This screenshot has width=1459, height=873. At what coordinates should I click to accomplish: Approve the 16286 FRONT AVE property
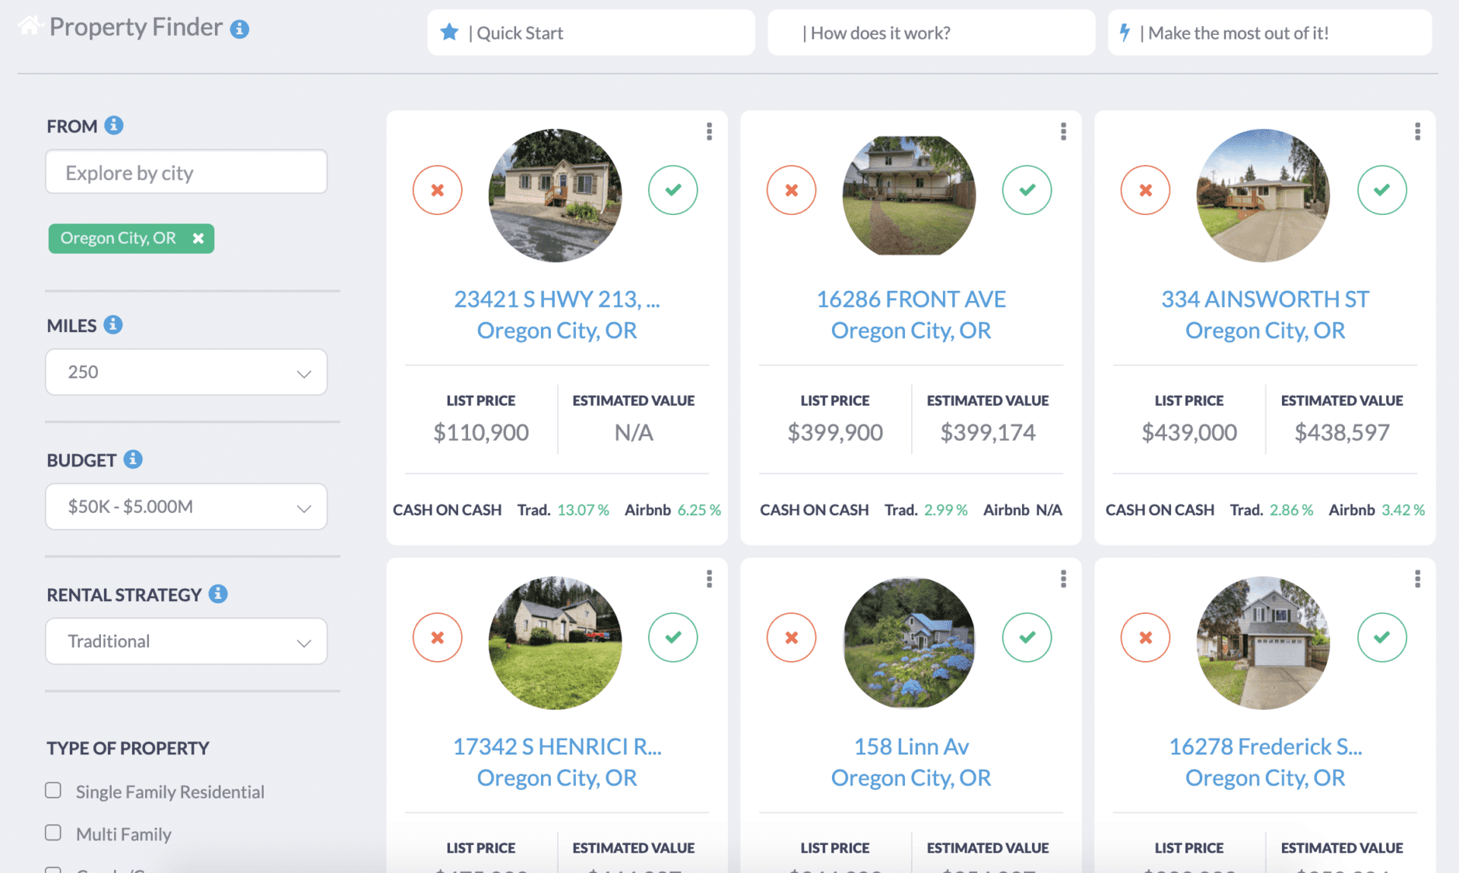1027,190
